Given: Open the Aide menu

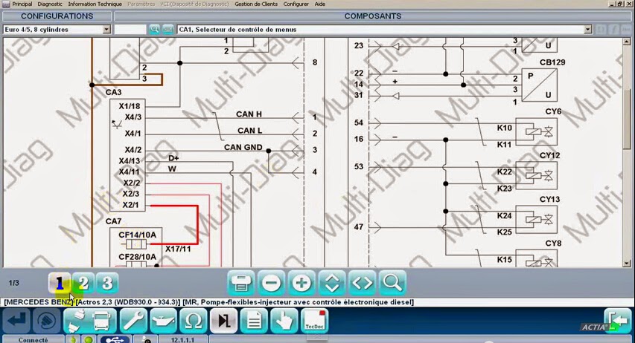Looking at the screenshot, I should point(320,4).
